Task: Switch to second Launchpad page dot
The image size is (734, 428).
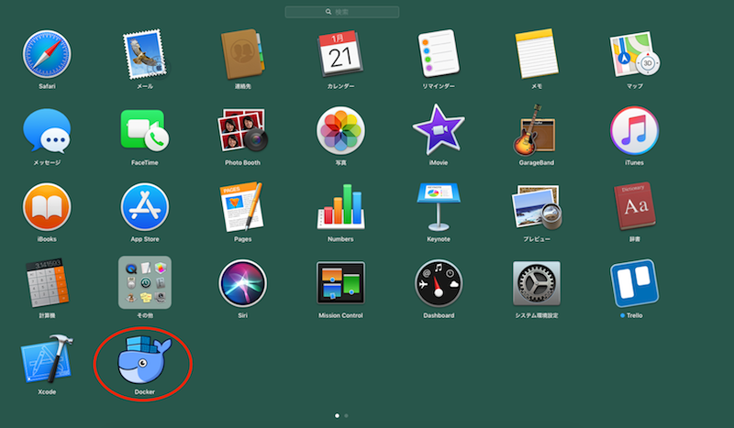Action: tap(346, 415)
